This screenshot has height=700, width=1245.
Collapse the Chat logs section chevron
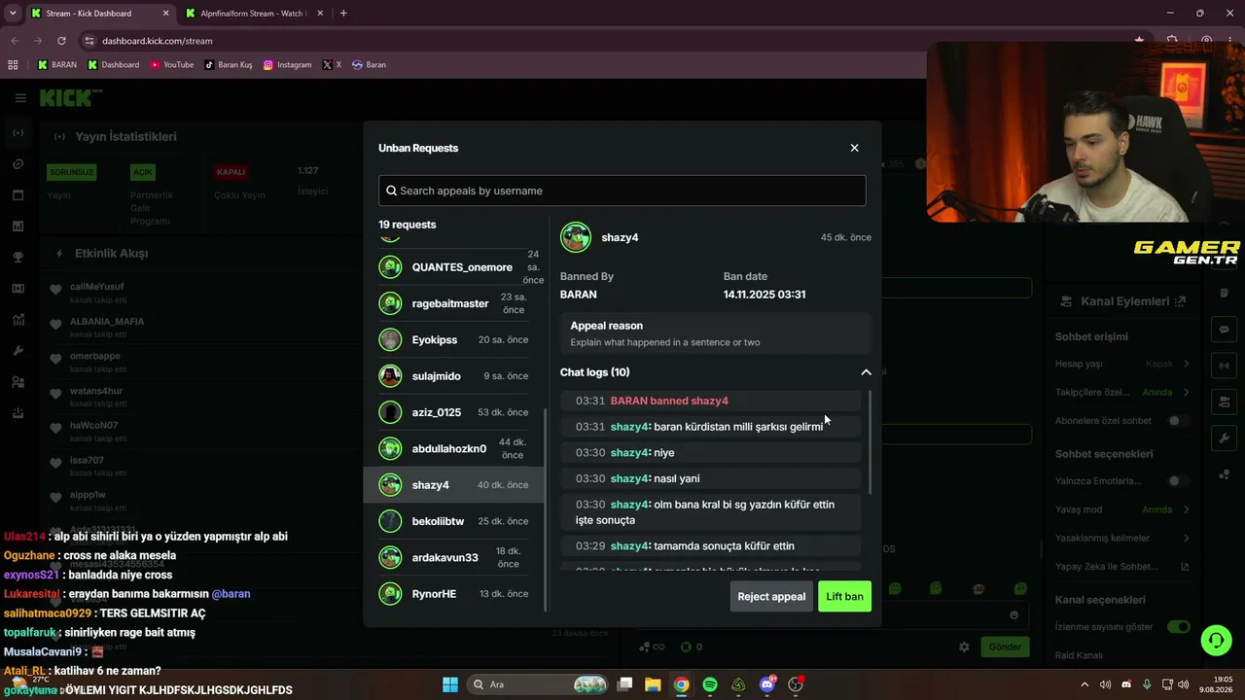point(866,372)
